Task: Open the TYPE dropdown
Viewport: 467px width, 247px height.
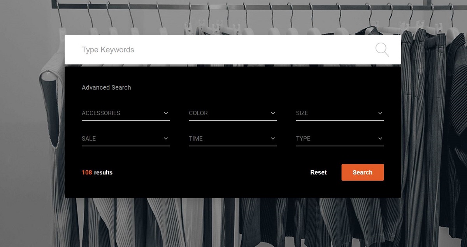Action: pos(340,139)
